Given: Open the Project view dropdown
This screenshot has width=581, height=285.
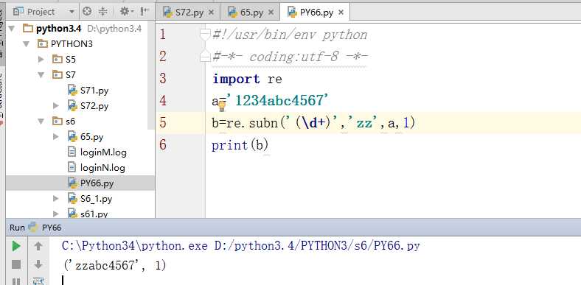Looking at the screenshot, I should [x=72, y=12].
